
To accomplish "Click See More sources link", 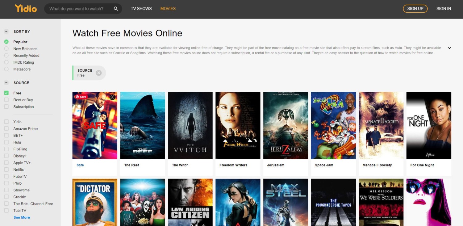I will [x=22, y=217].
